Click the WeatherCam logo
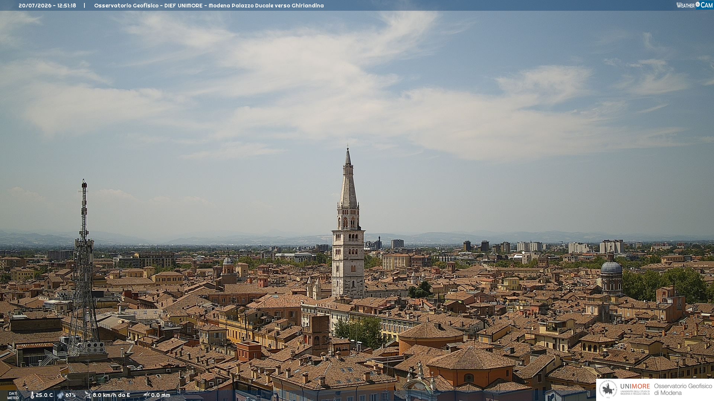This screenshot has height=401, width=714. 694,5
